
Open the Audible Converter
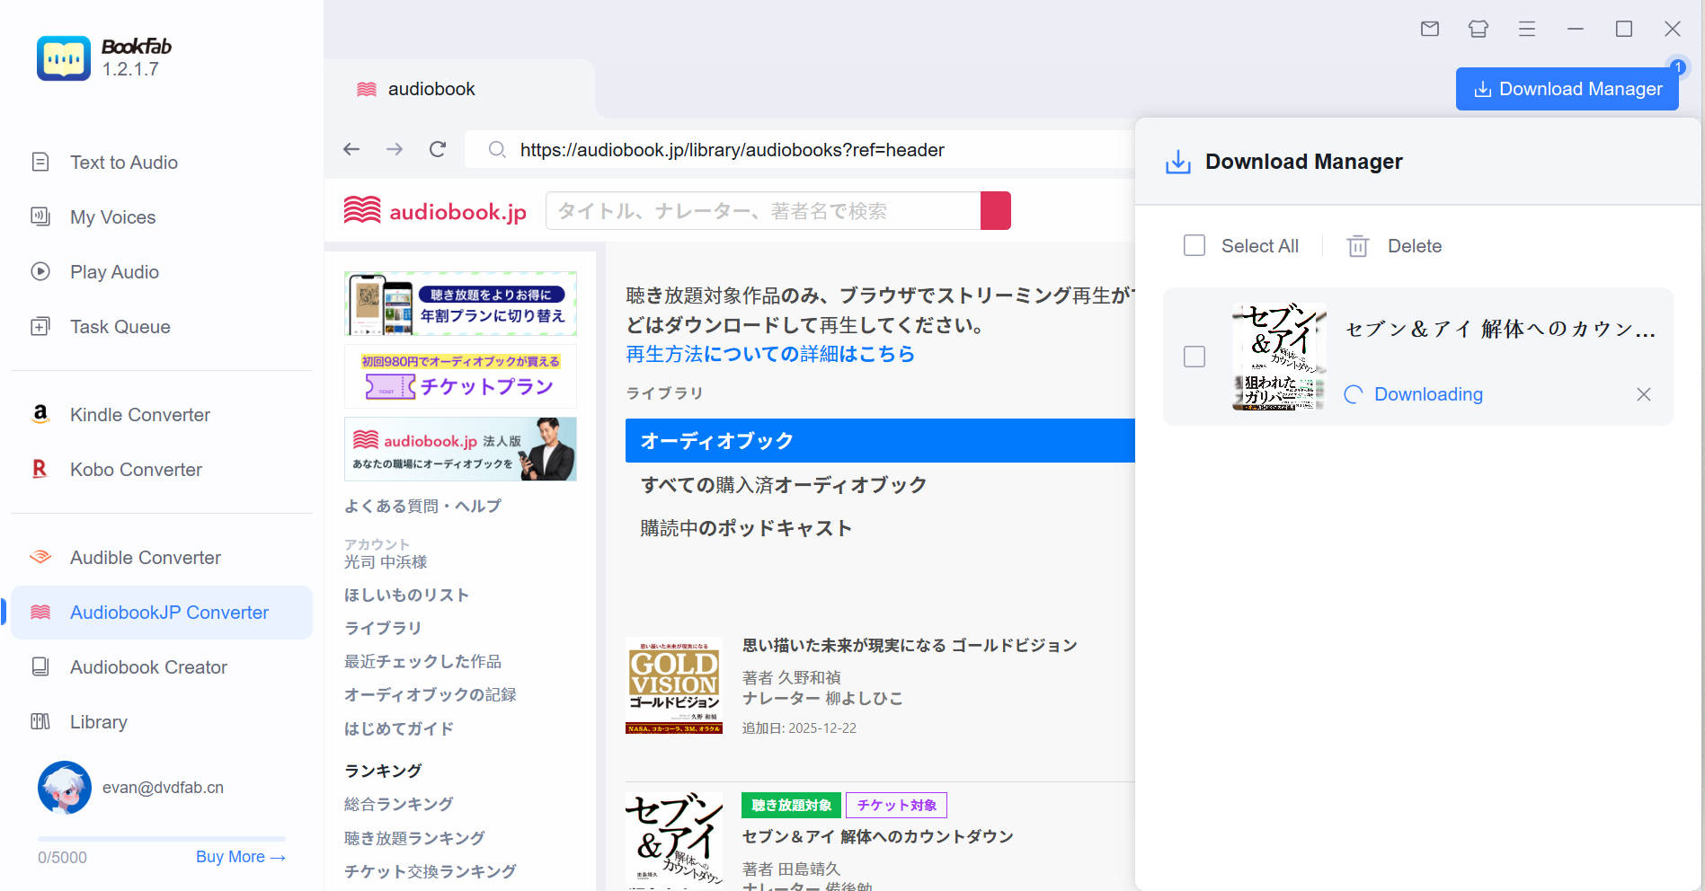click(x=145, y=557)
